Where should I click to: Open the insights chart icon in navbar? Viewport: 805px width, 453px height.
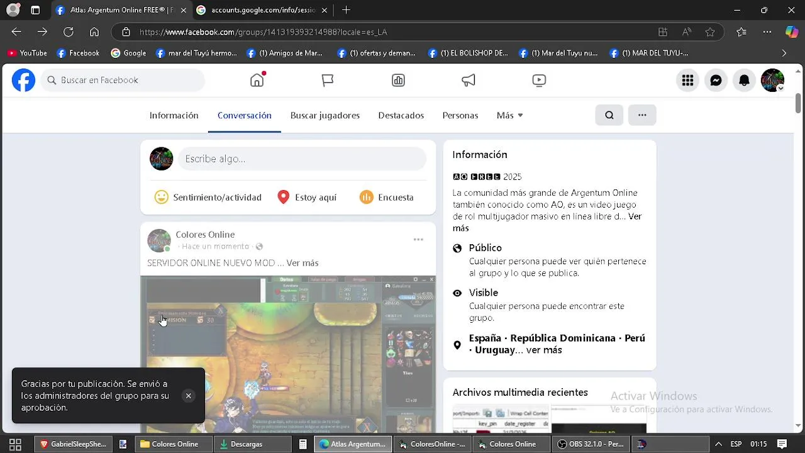[x=398, y=80]
